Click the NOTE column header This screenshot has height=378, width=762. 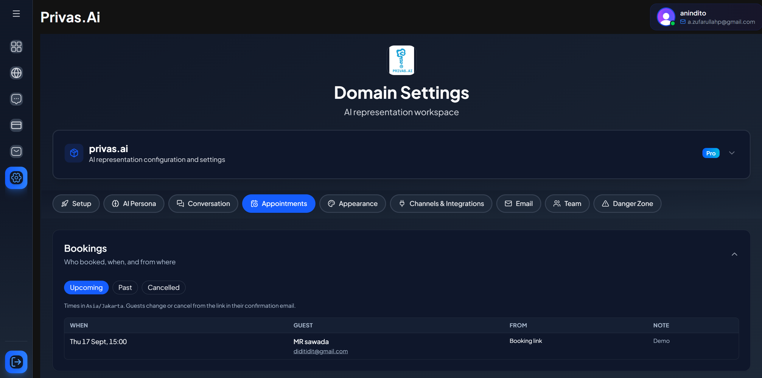point(661,325)
